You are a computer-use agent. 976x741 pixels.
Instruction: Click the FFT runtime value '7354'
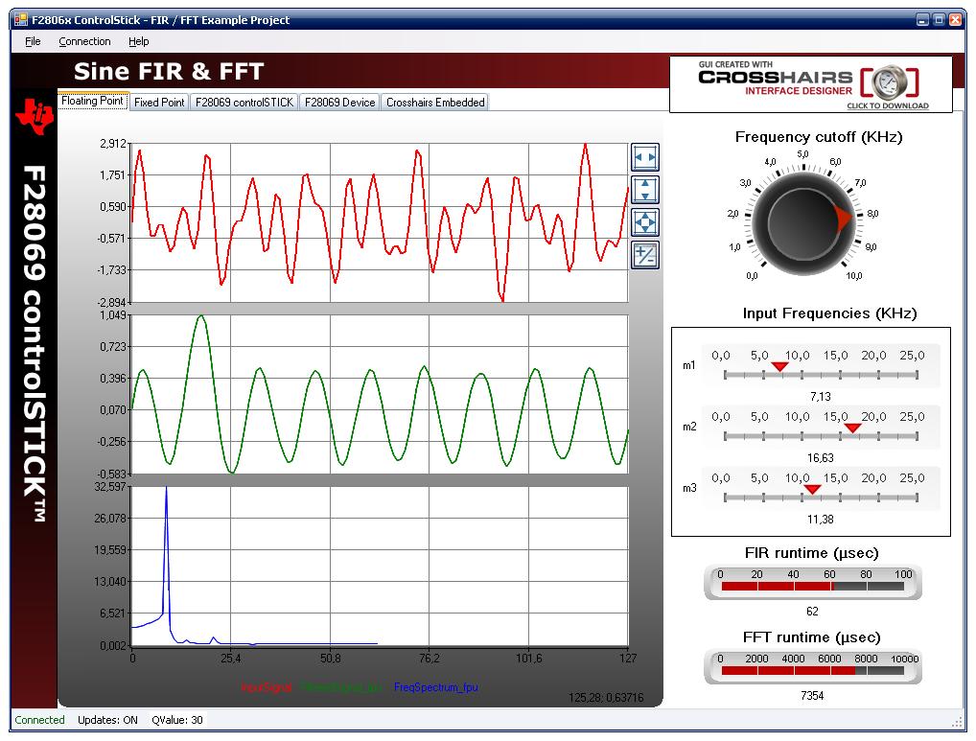point(812,696)
